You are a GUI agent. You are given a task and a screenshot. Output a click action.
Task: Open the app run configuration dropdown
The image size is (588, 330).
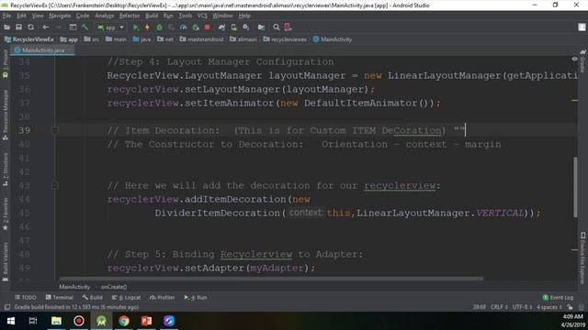pyautogui.click(x=110, y=27)
